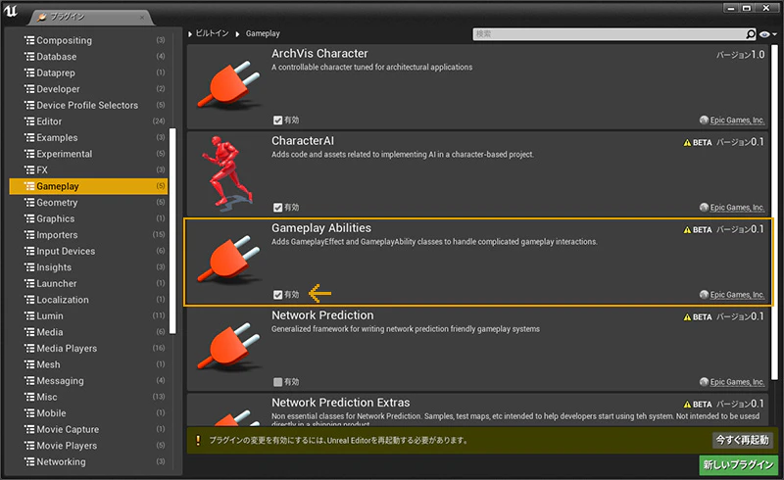The image size is (784, 480).
Task: Open the Messaging category
Action: coord(89,380)
